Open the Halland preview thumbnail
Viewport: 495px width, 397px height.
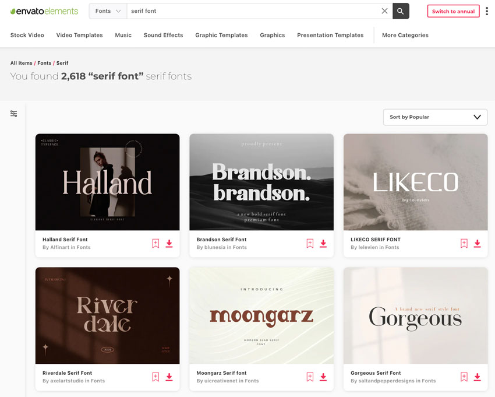107,182
